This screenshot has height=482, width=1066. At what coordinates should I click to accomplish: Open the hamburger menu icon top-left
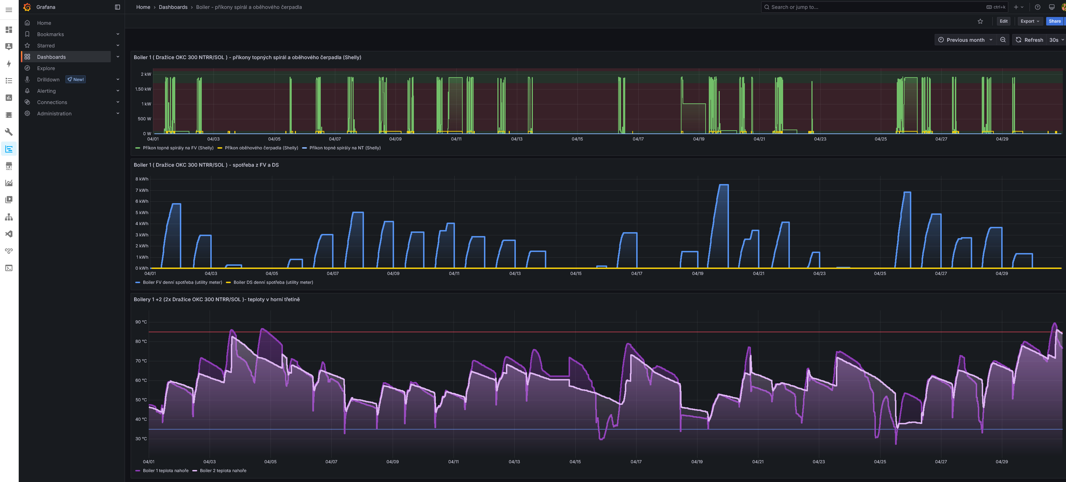coord(9,10)
